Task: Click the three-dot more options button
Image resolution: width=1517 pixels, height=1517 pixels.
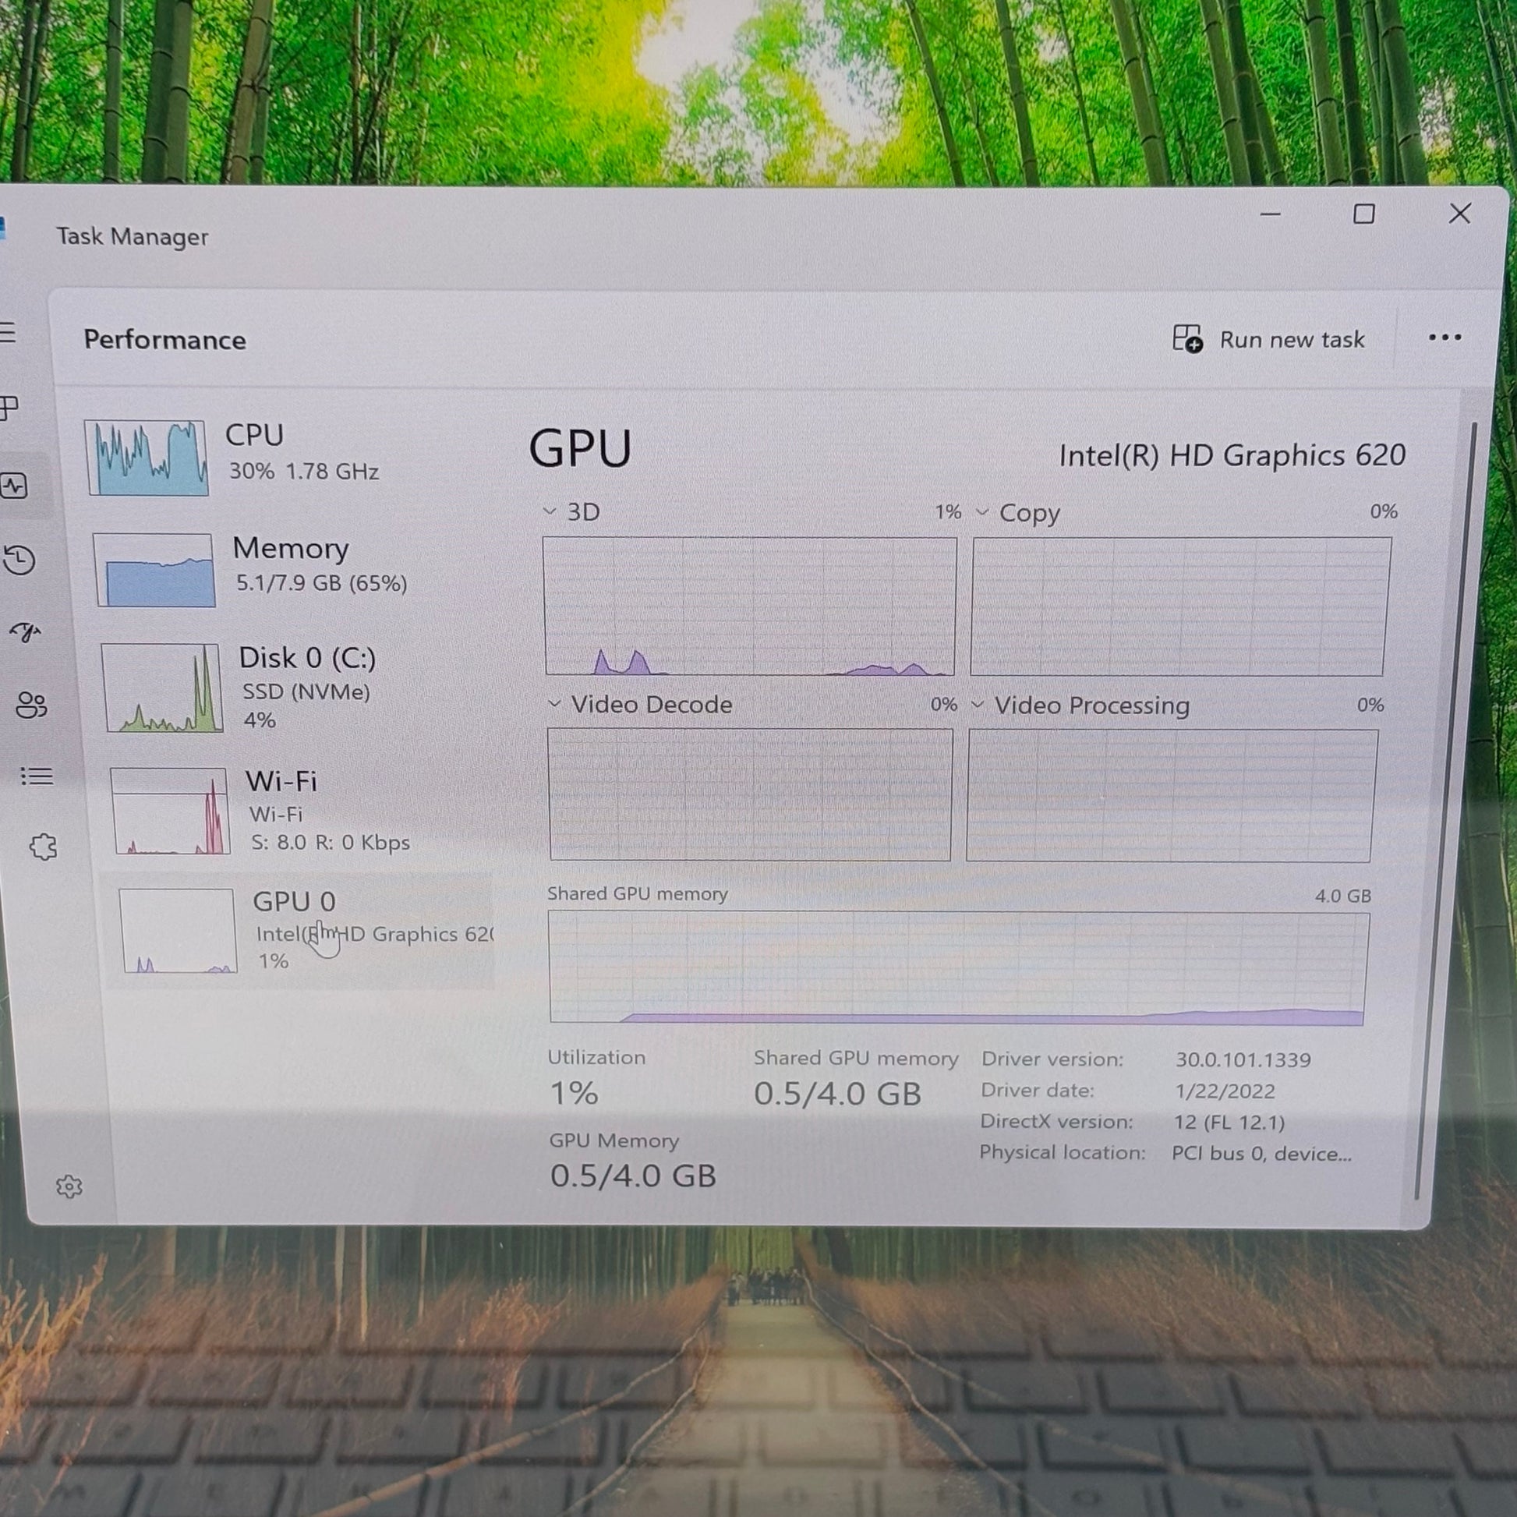Action: tap(1444, 338)
